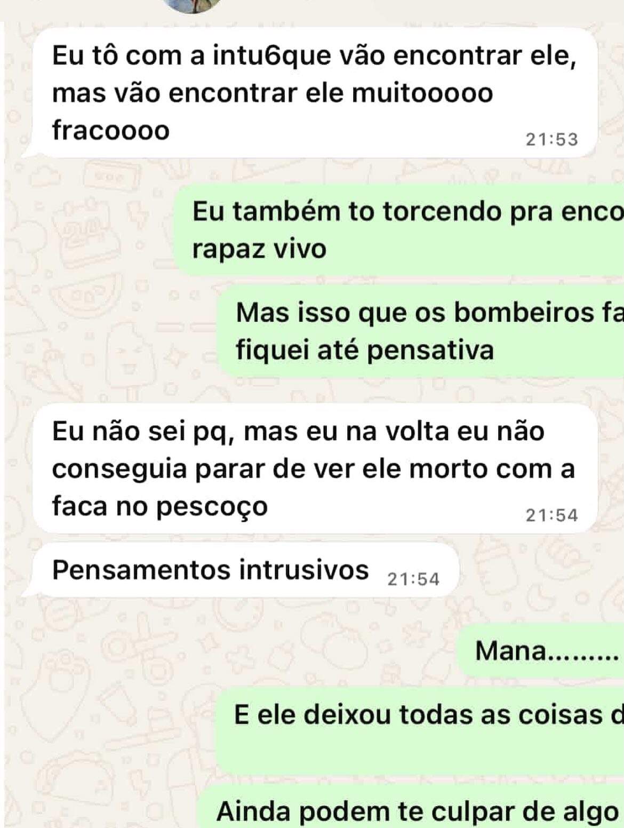Image resolution: width=624 pixels, height=828 pixels.
Task: Click the "fiquei até pensativa" text line
Action: (x=365, y=351)
